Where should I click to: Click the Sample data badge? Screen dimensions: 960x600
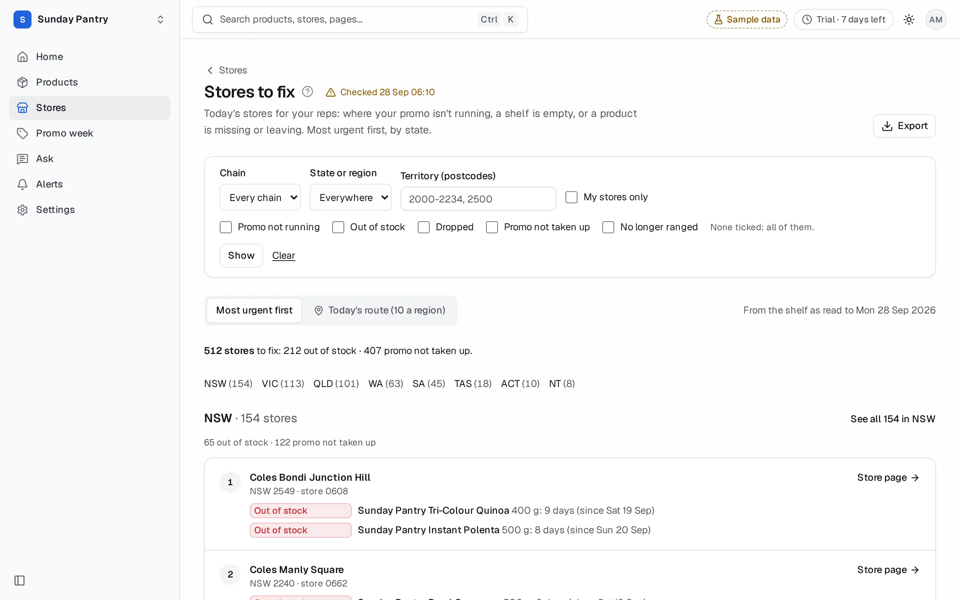pyautogui.click(x=747, y=19)
